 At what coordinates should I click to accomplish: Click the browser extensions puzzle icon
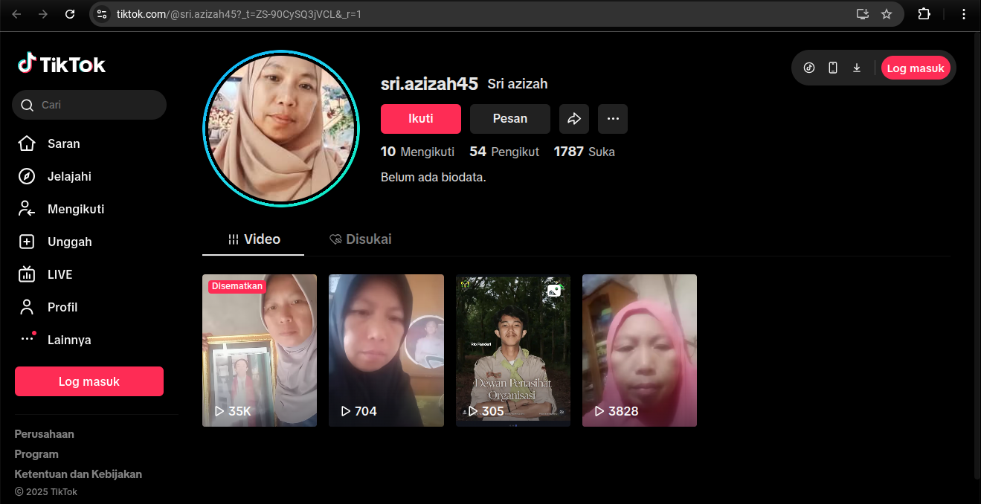click(x=924, y=14)
